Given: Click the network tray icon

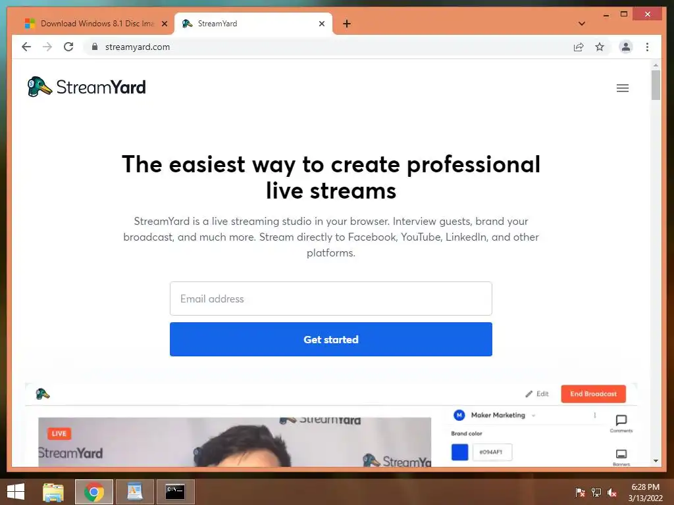Looking at the screenshot, I should point(596,492).
